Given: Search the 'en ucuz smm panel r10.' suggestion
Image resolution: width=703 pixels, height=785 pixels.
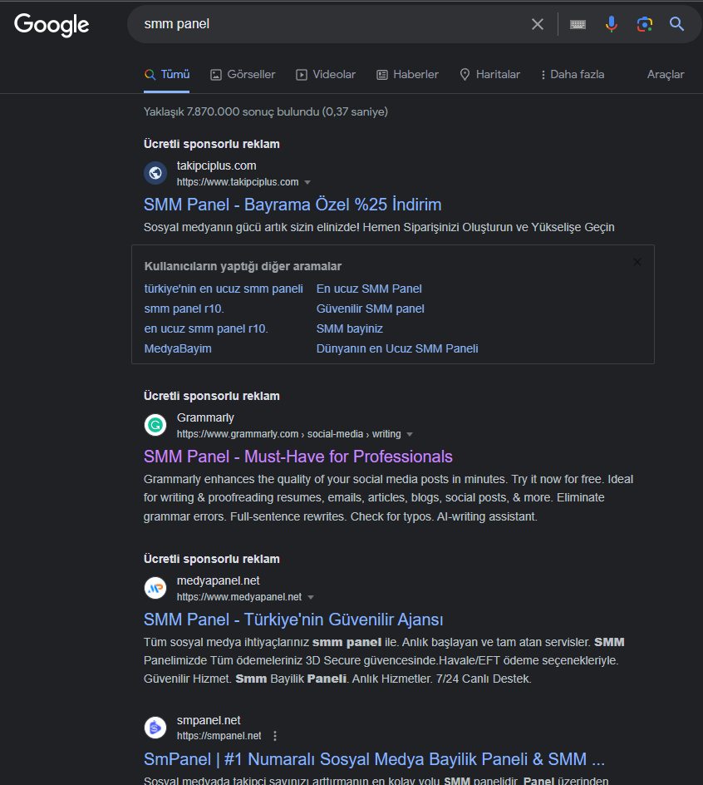Looking at the screenshot, I should (206, 329).
